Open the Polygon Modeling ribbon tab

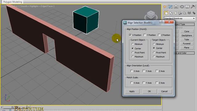click(x=13, y=2)
